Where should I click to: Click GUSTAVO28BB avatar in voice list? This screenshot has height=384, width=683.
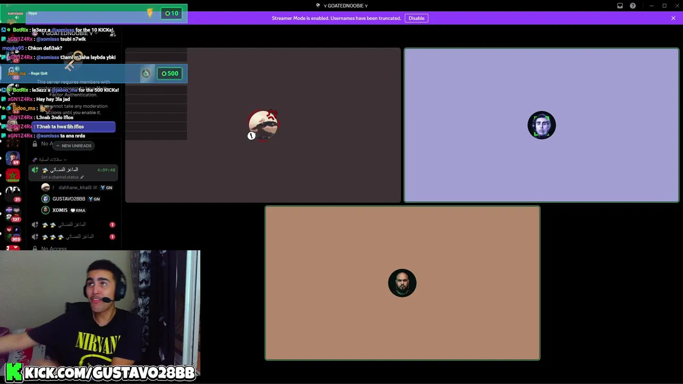coord(45,199)
